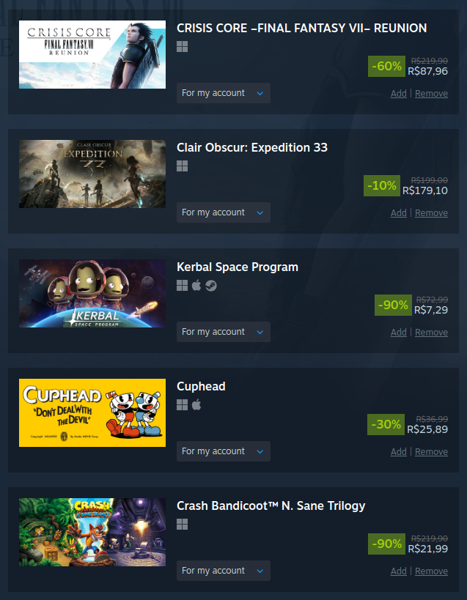The width and height of the screenshot is (467, 600).
Task: Open 'For my account' dropdown for Crash Bandicoot
Action: (224, 571)
